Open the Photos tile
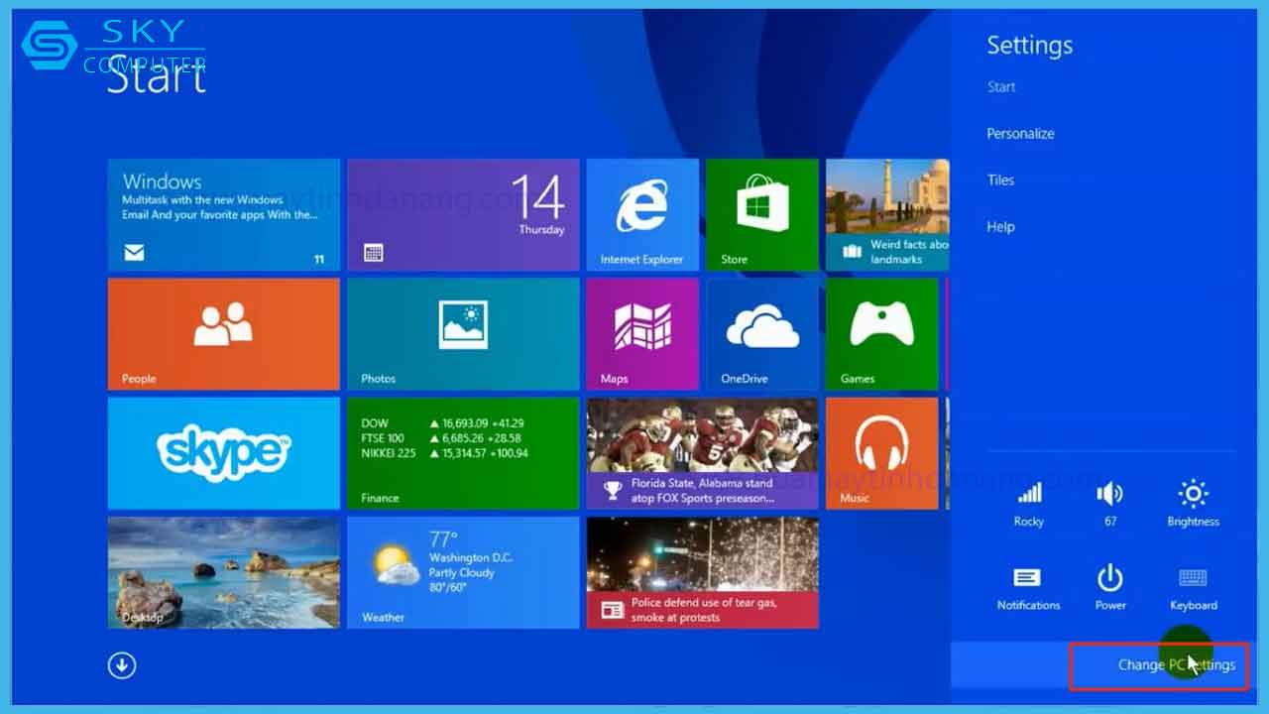 pyautogui.click(x=462, y=333)
